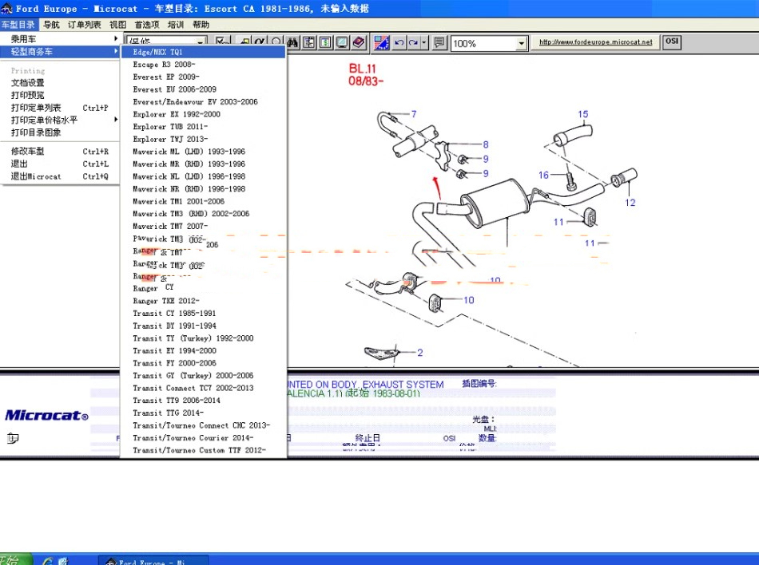Select Transit/Tourneo Custom TTF 2012-
Image resolution: width=759 pixels, height=565 pixels.
click(203, 450)
